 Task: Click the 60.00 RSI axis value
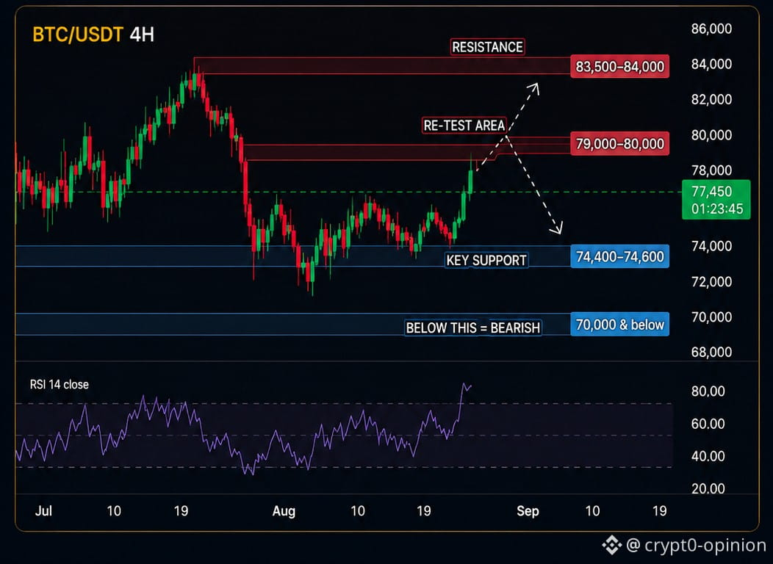(x=708, y=424)
